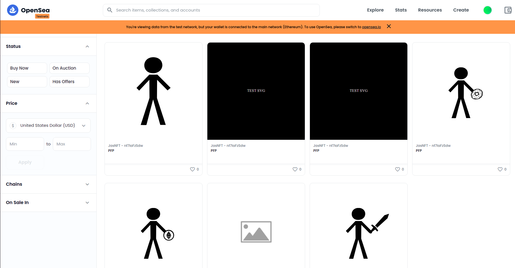Favorite the first TEST SVG NFT
The image size is (515, 268).
pyautogui.click(x=295, y=169)
